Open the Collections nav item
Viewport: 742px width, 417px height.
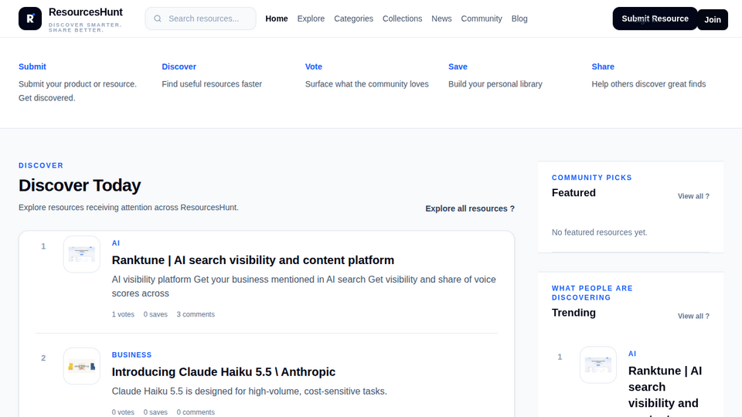(x=402, y=19)
